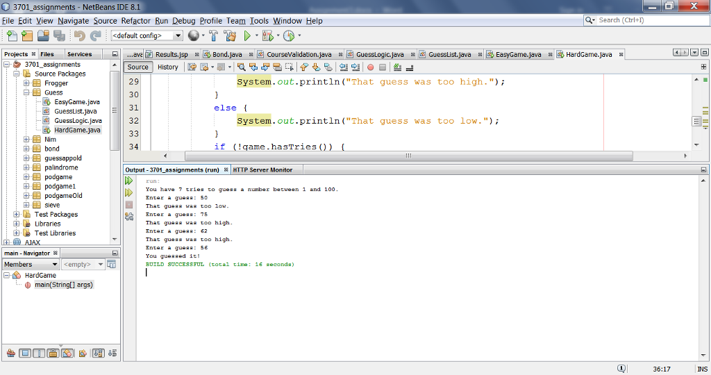Collapse the 3701_assignments project node
The height and width of the screenshot is (375, 711).
click(7, 65)
